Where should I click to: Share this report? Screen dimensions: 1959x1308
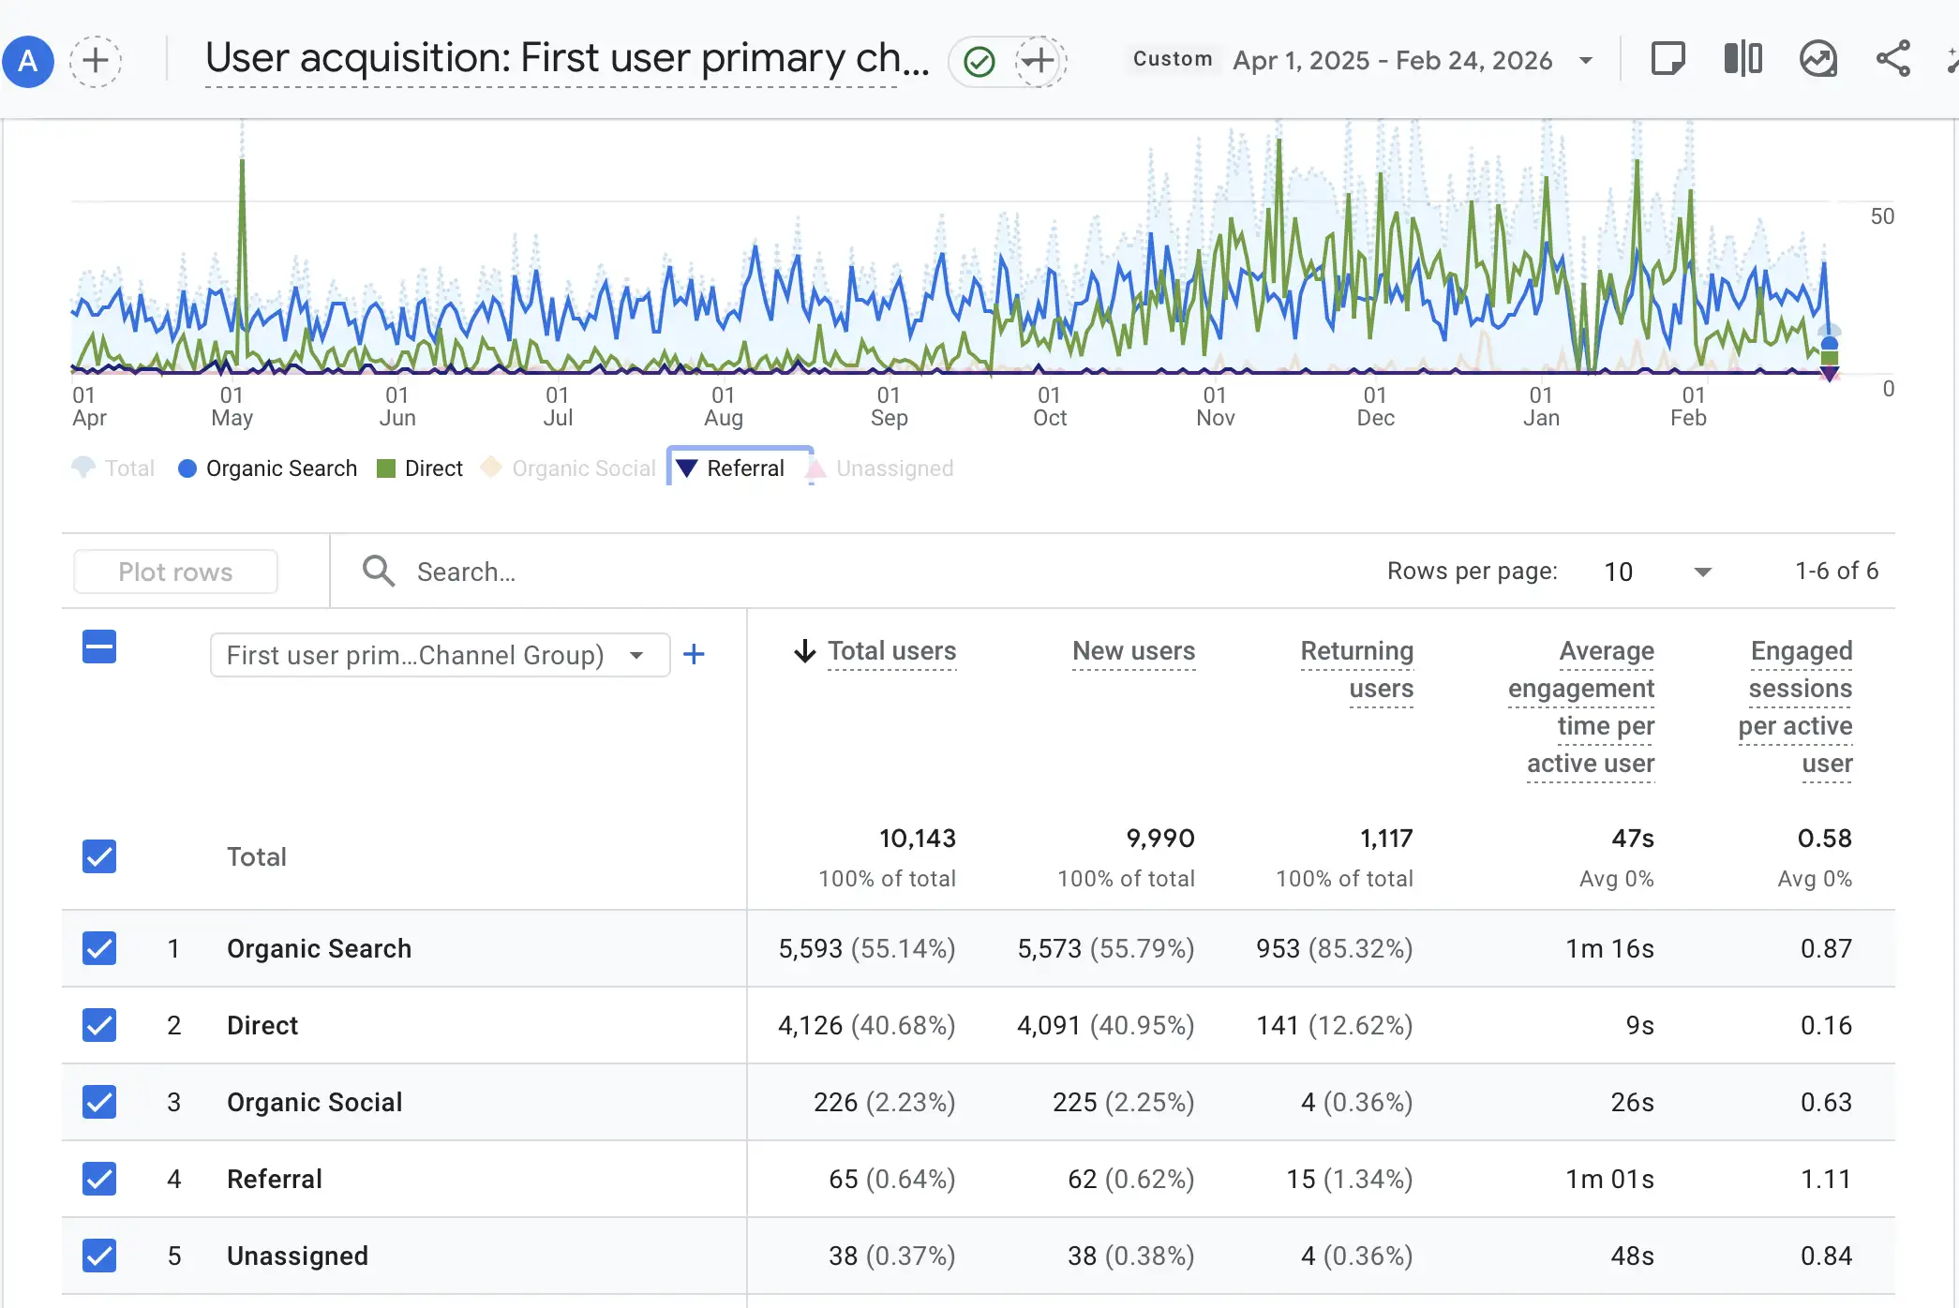coord(1892,59)
